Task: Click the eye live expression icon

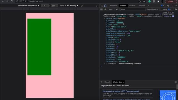Action: 117,9
